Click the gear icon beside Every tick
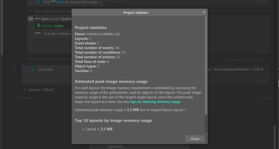279x149 pixels. click(32, 70)
